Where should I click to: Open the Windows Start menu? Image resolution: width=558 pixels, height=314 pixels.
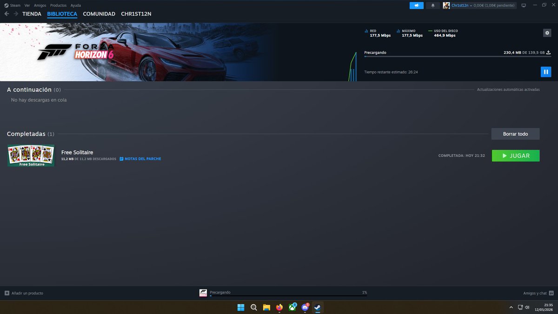pyautogui.click(x=241, y=307)
